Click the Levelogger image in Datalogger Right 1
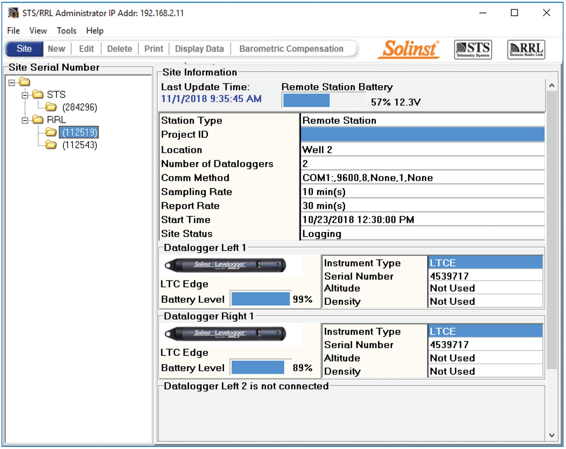The image size is (566, 449). [x=226, y=334]
